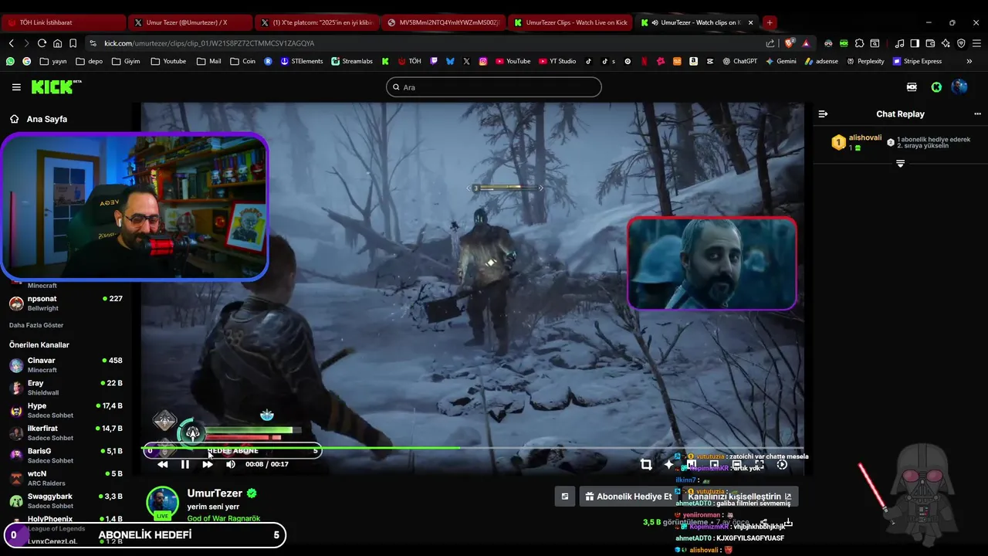
Task: Open the browser extensions puzzle icon
Action: (x=859, y=43)
